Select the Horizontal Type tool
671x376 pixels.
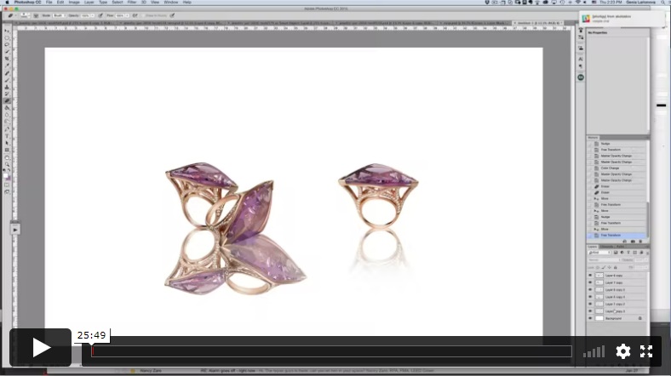pyautogui.click(x=8, y=136)
